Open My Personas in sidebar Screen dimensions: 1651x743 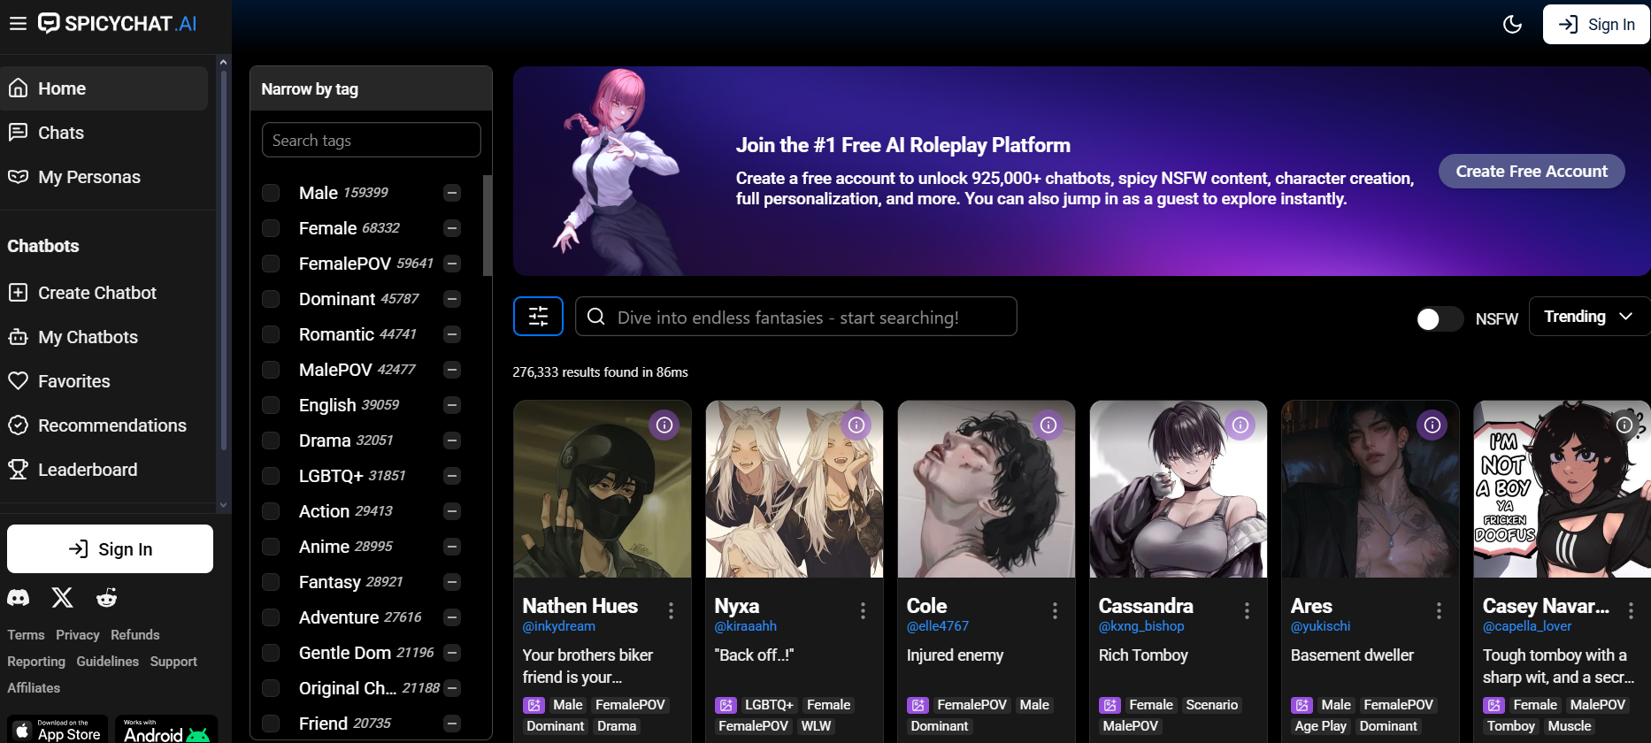pos(104,177)
